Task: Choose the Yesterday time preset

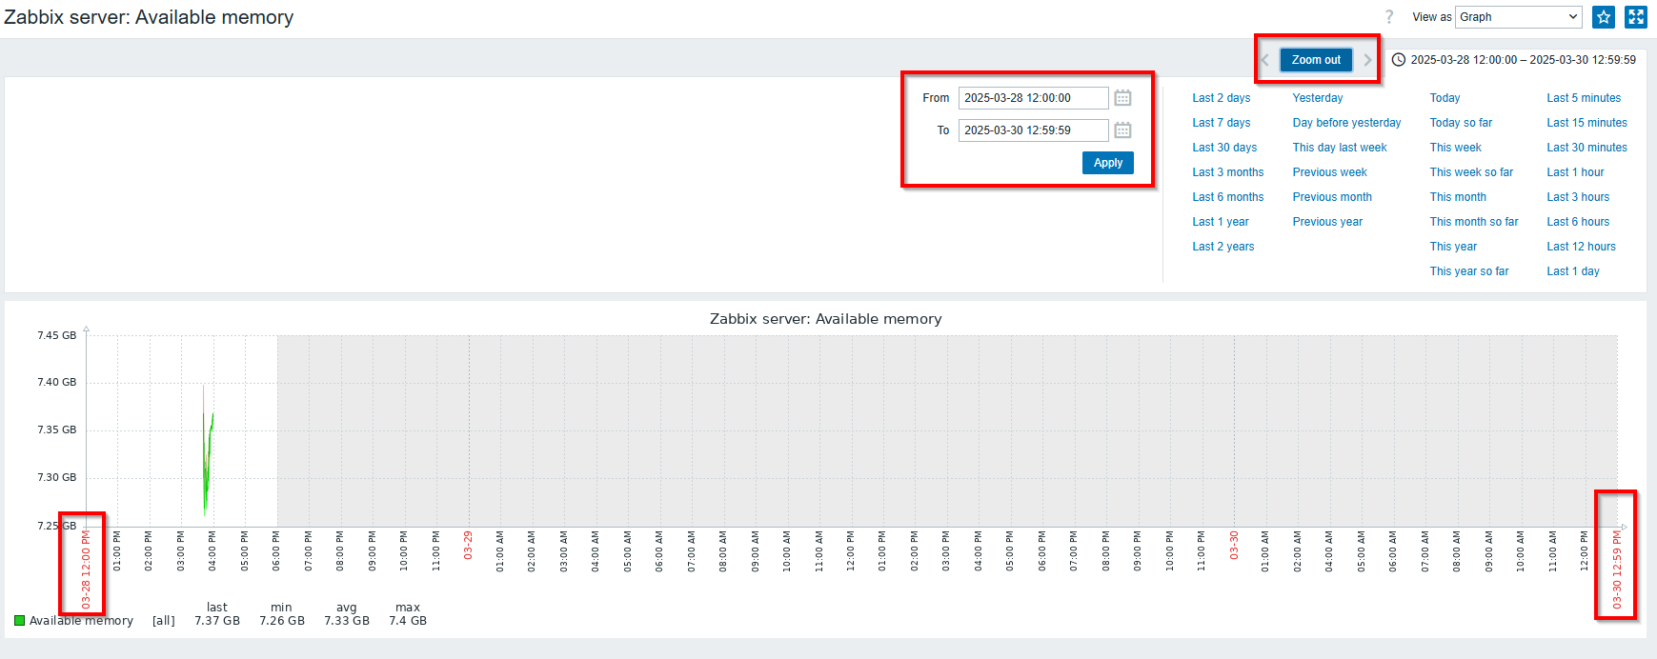Action: (1318, 98)
